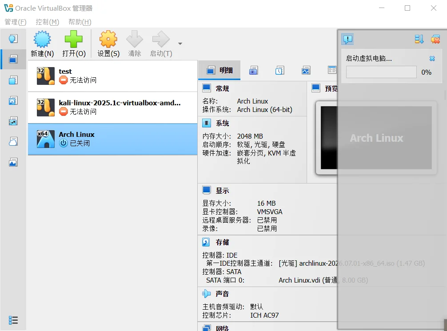The height and width of the screenshot is (331, 447).
Task: Click the 新建(N) new machine button
Action: 42,44
